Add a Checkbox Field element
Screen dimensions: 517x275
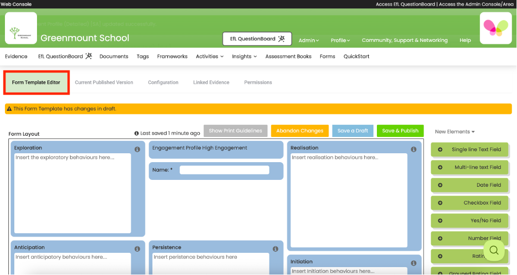470,203
